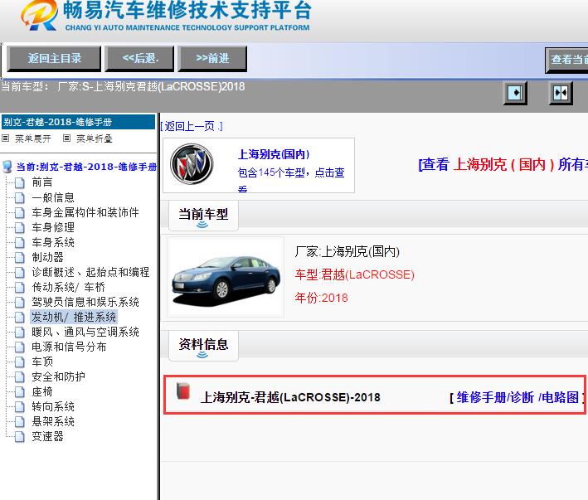
Task: Open the 车身修理 tree item
Action: [53, 227]
